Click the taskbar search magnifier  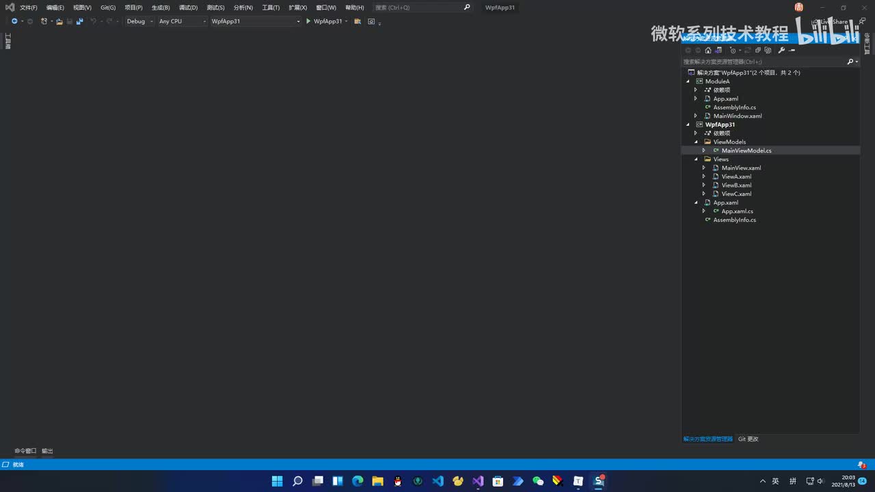coord(297,481)
